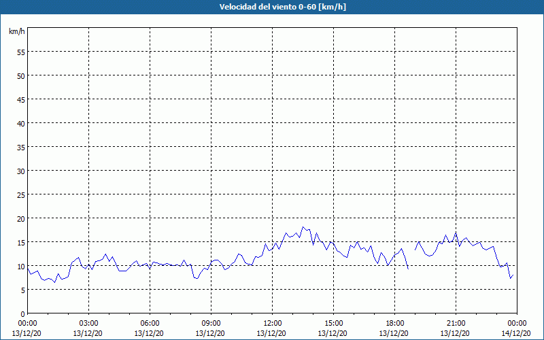Click the 00:00 13/12/20 start time label
The width and height of the screenshot is (544, 340).
pyautogui.click(x=27, y=328)
